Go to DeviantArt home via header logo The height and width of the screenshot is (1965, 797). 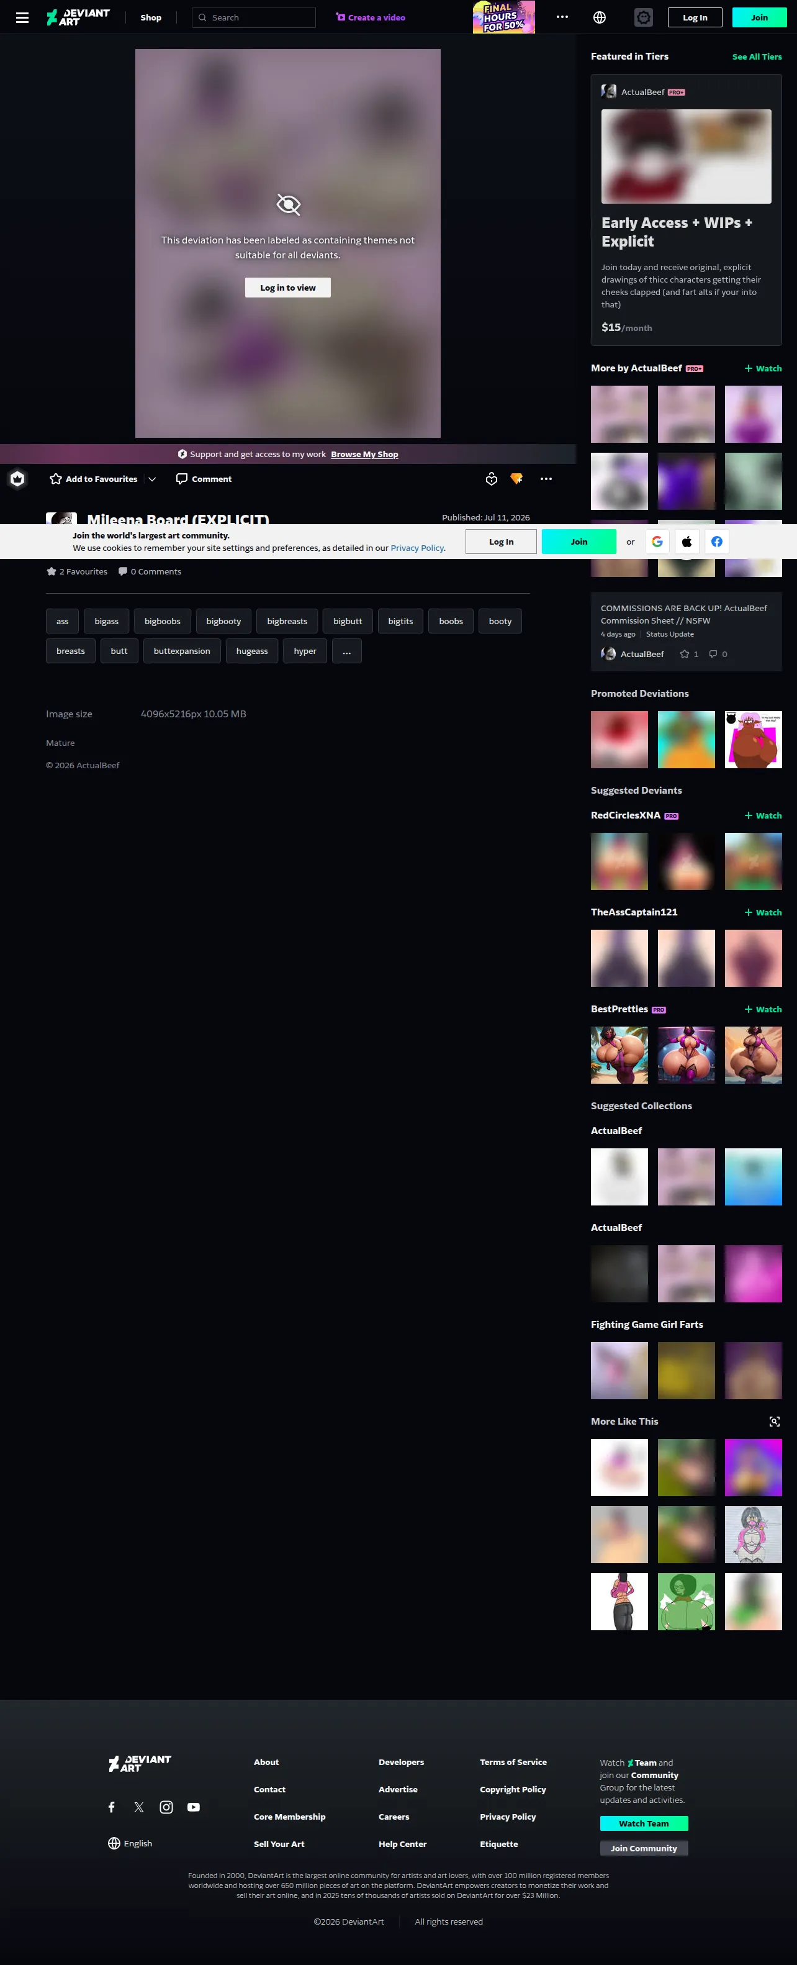78,17
